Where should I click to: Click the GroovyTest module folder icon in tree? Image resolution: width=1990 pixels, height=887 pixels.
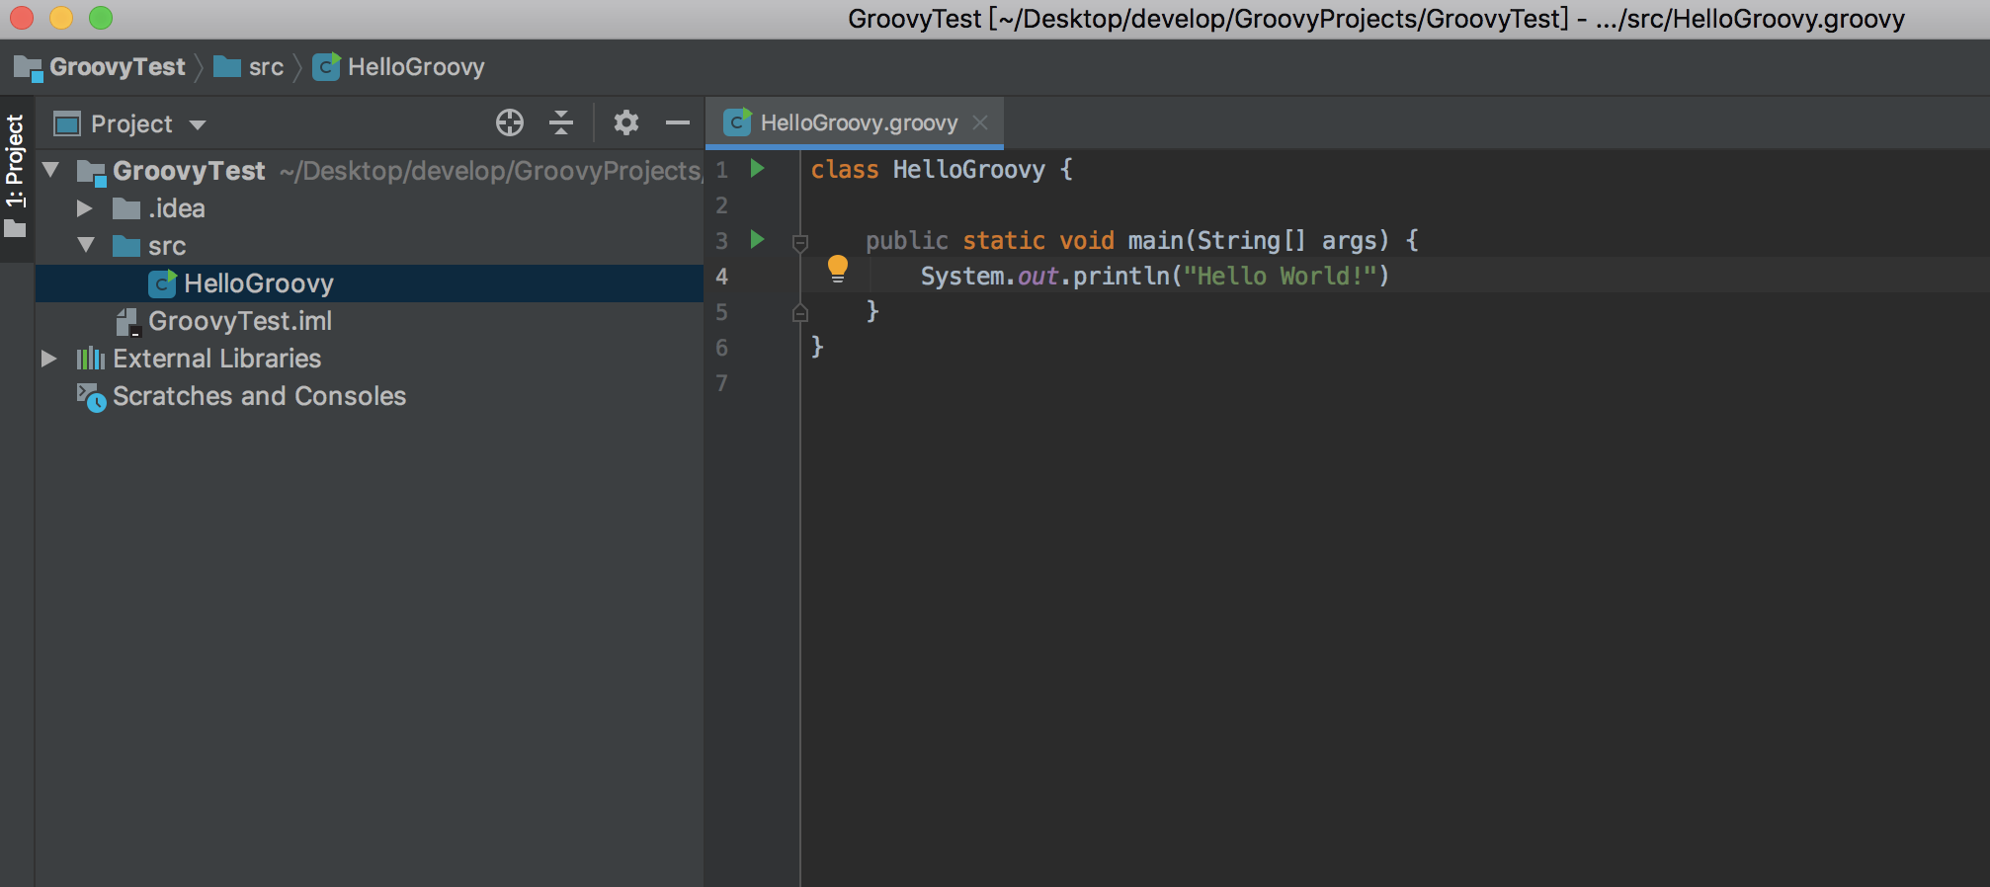pos(92,173)
